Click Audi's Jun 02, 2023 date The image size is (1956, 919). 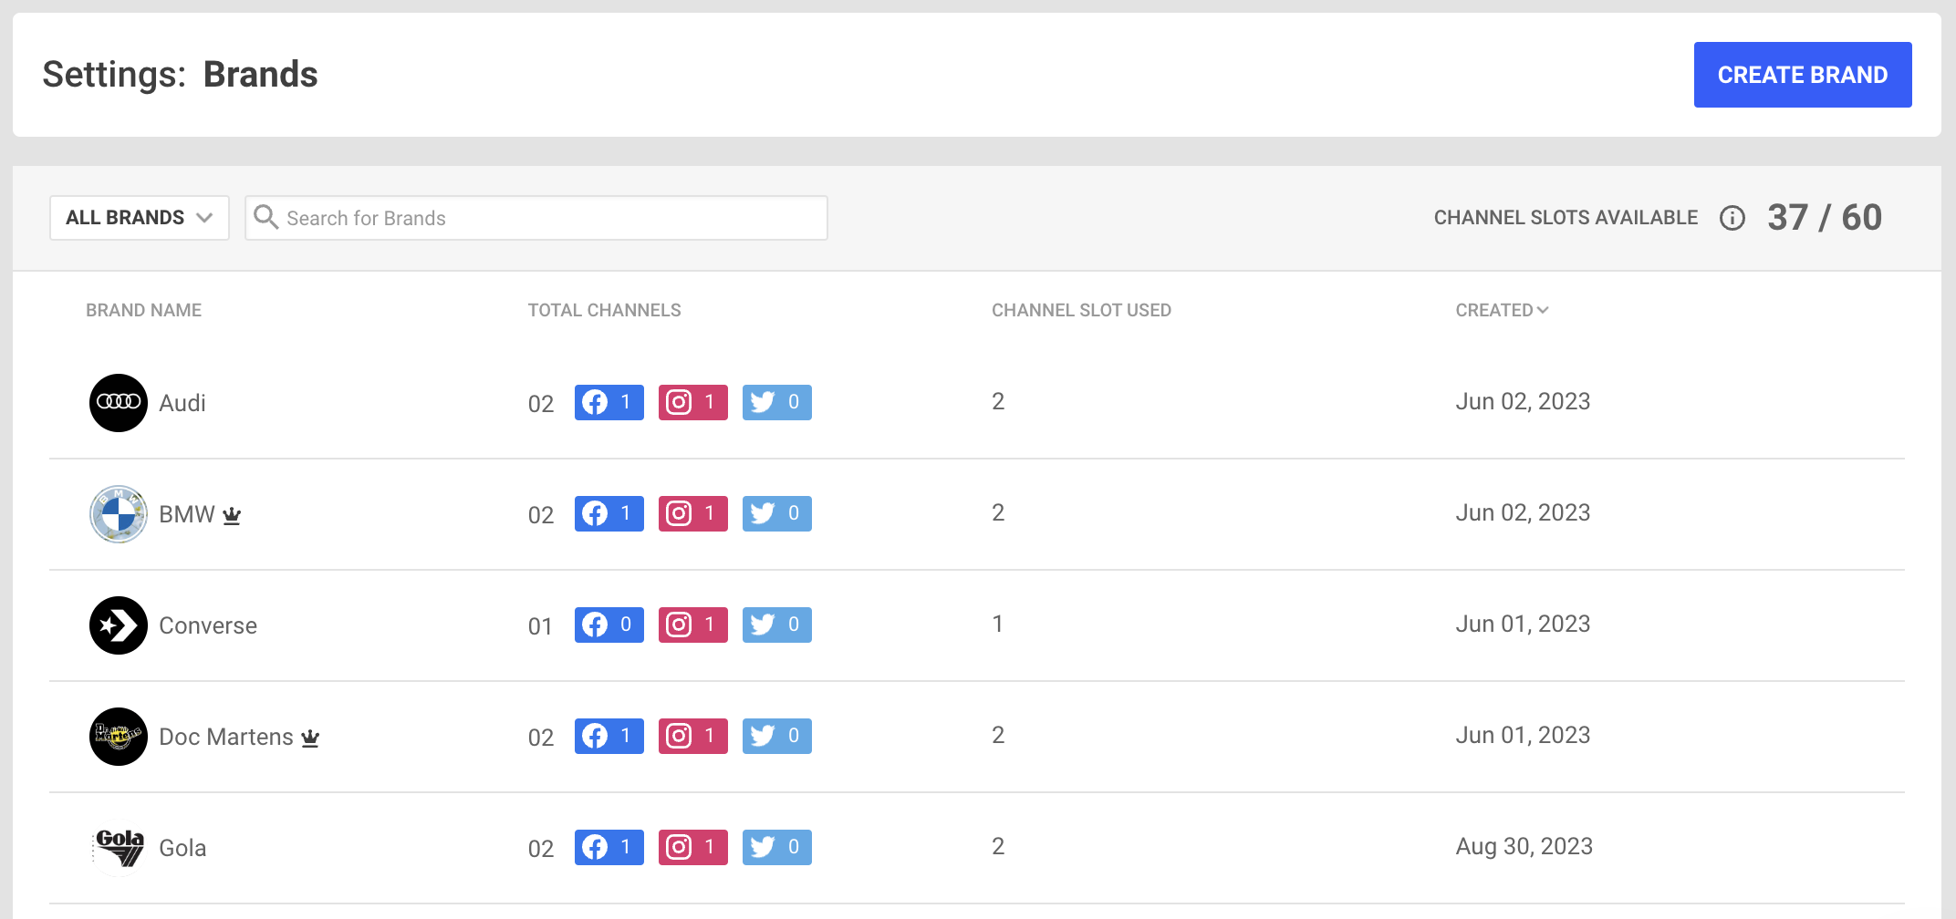click(x=1523, y=401)
